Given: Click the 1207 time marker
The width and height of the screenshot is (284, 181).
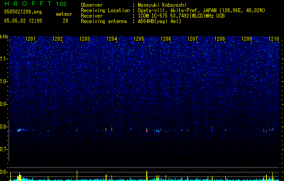Looking at the screenshot, I should [192, 39].
